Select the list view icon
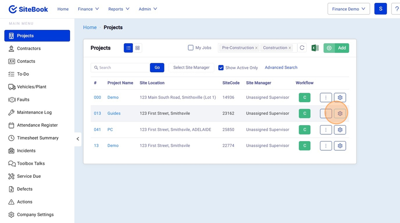Viewport: 400px width, 223px height. [128, 48]
